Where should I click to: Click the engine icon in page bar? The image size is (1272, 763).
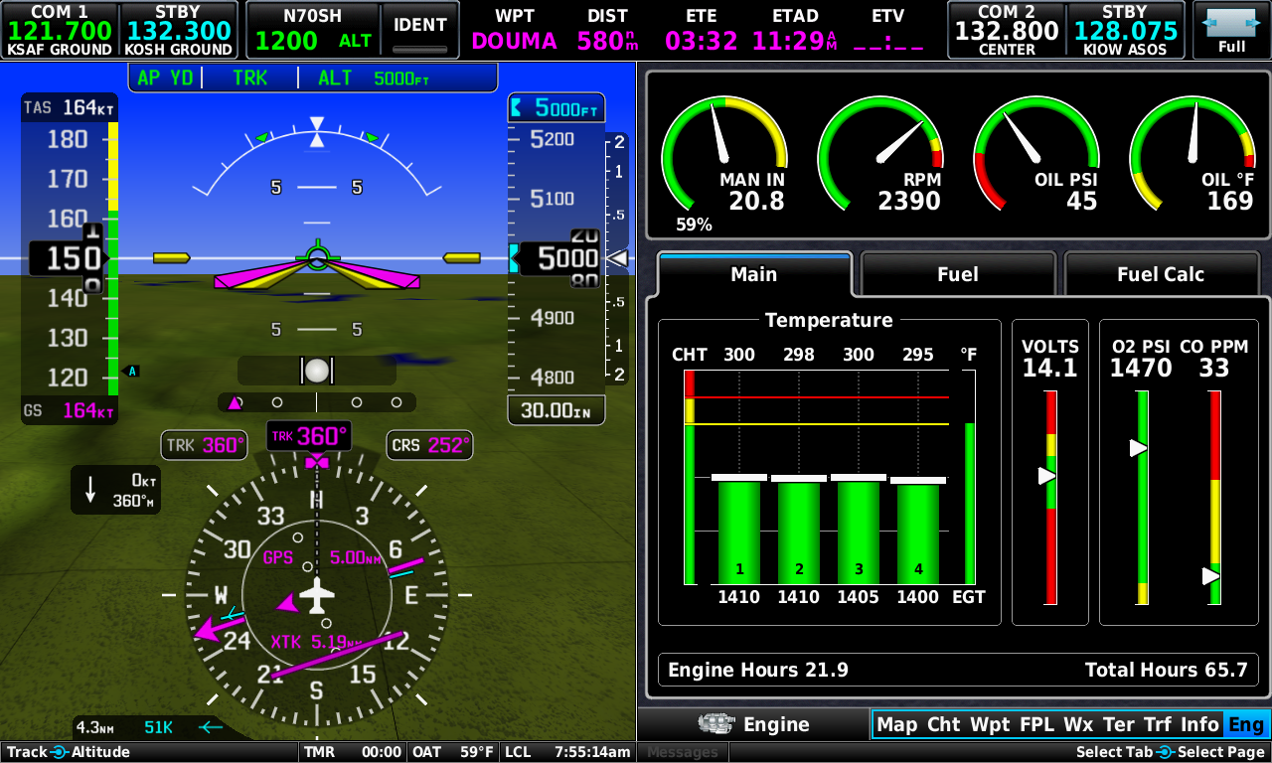(715, 724)
